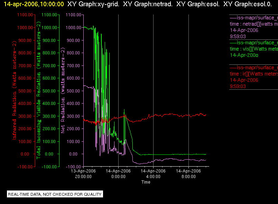Click the yellow timestamp 14-apr-2006,10:00:00
Screen dimensions: 278x204
point(34,4)
